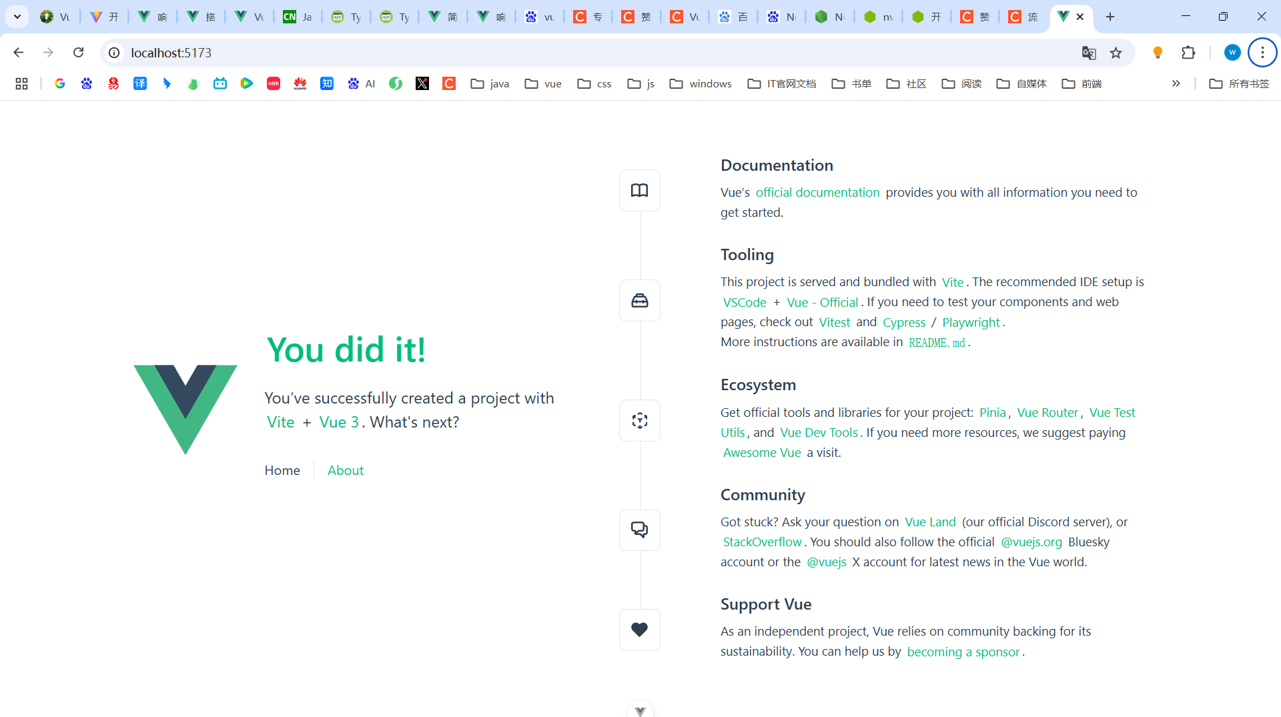Image resolution: width=1281 pixels, height=717 pixels.
Task: Switch to the tab labeled Ja
Action: 298,17
